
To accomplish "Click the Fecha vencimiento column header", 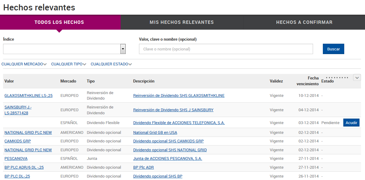I will coord(308,81).
